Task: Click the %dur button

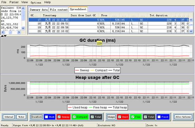Action: point(21,117)
